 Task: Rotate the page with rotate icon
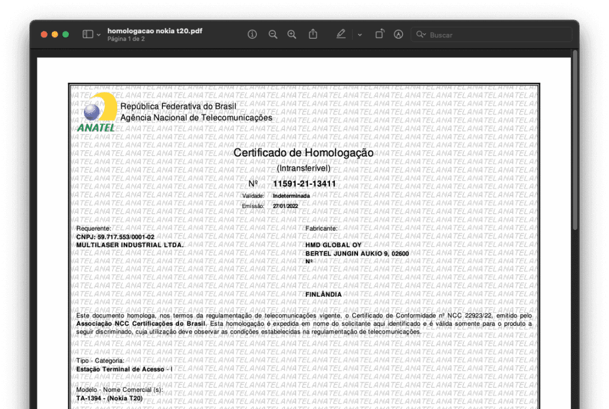coord(379,34)
